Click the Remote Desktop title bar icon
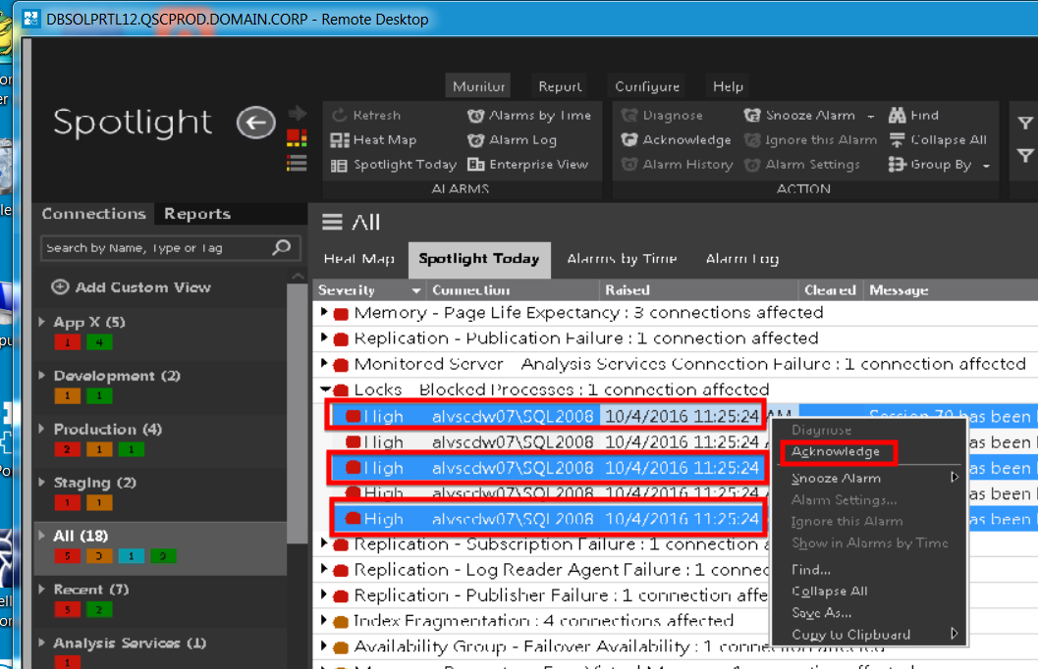 click(x=31, y=19)
